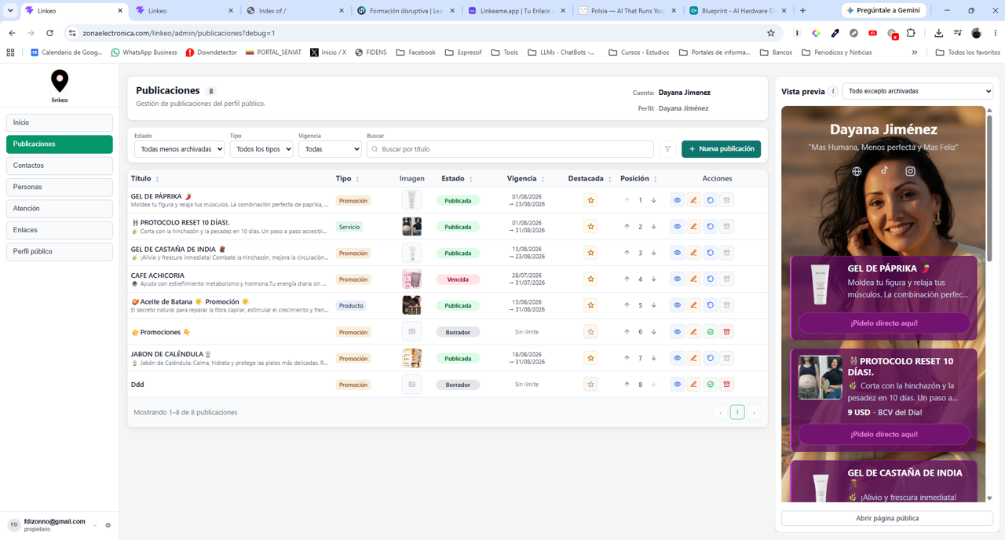Open the Vigencia dropdown 'Todas'
The image size is (1005, 540).
point(330,149)
